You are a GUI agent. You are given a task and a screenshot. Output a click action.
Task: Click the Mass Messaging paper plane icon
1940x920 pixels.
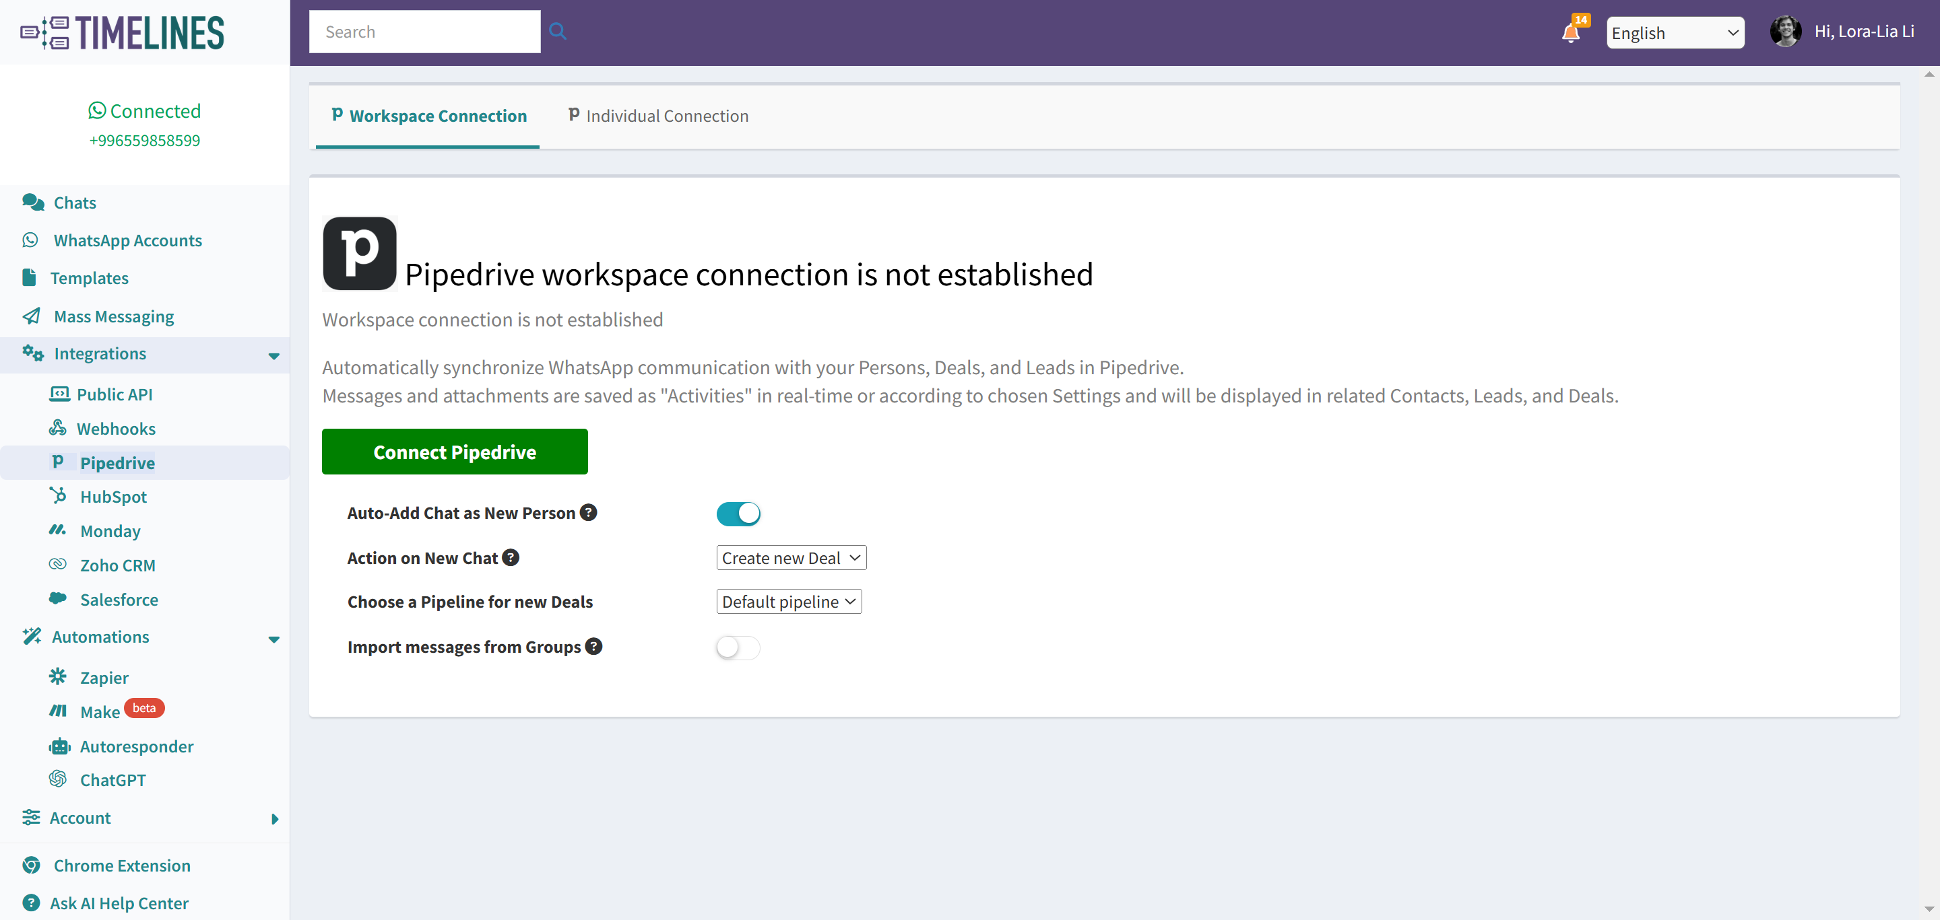pos(32,316)
